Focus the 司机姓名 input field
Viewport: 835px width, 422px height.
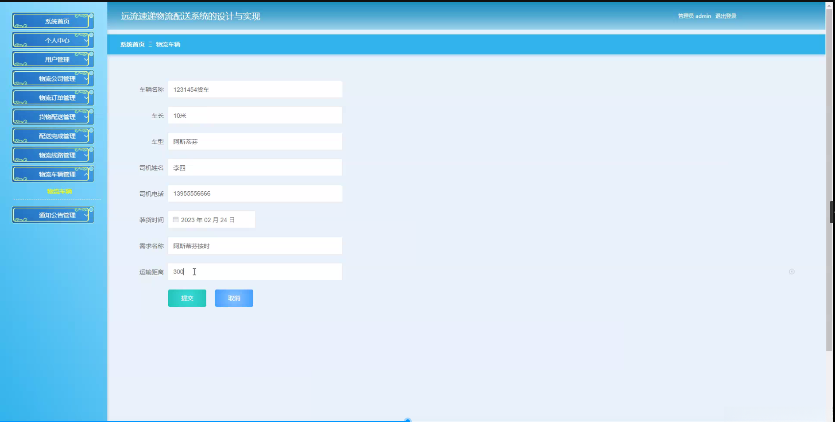coord(255,168)
